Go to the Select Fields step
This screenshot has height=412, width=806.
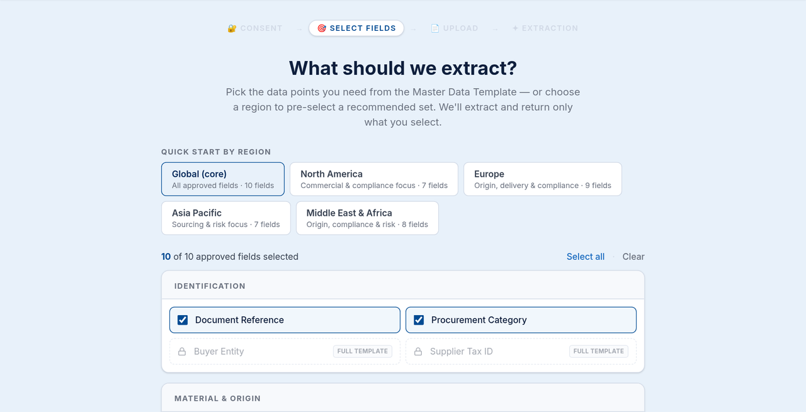[356, 28]
